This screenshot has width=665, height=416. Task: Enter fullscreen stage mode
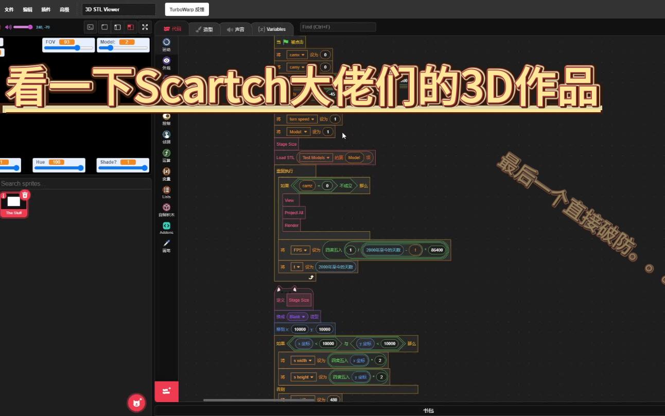tap(145, 27)
